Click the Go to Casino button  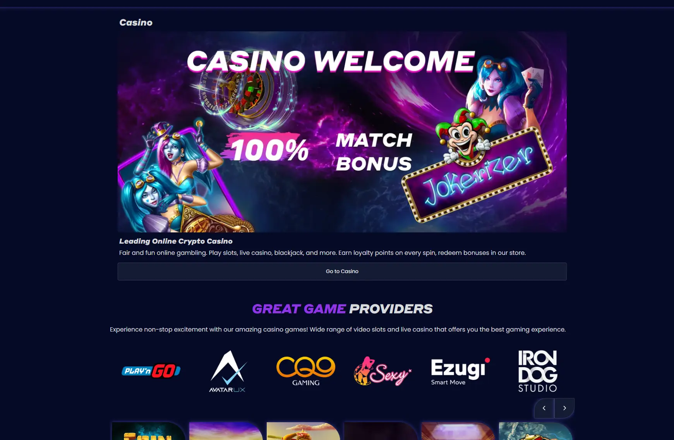coord(342,272)
